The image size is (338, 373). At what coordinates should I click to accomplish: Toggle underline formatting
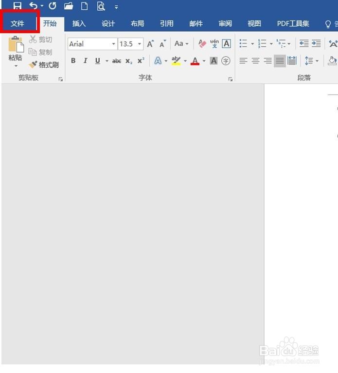(97, 60)
